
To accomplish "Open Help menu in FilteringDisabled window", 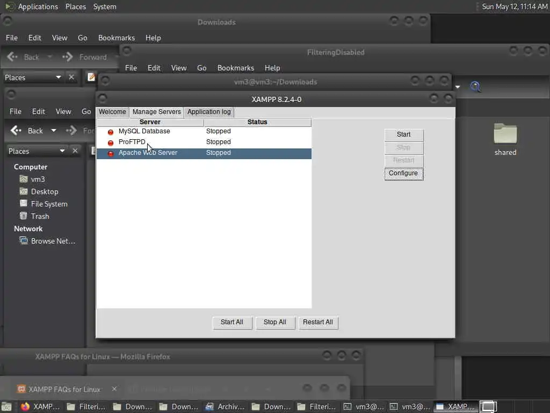I will click(x=272, y=68).
